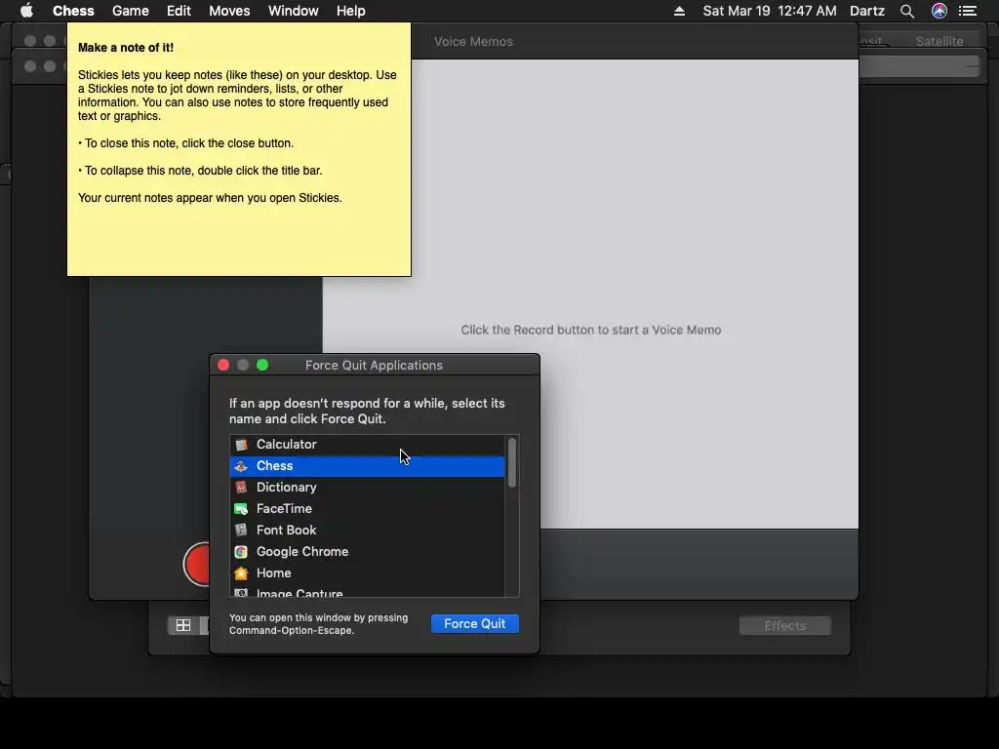Click the Google Chrome icon in list
999x749 pixels.
click(x=241, y=552)
